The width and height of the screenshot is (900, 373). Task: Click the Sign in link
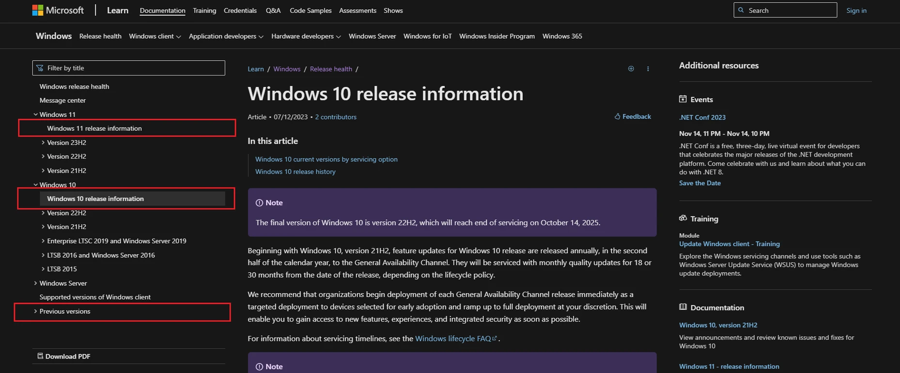coord(856,11)
